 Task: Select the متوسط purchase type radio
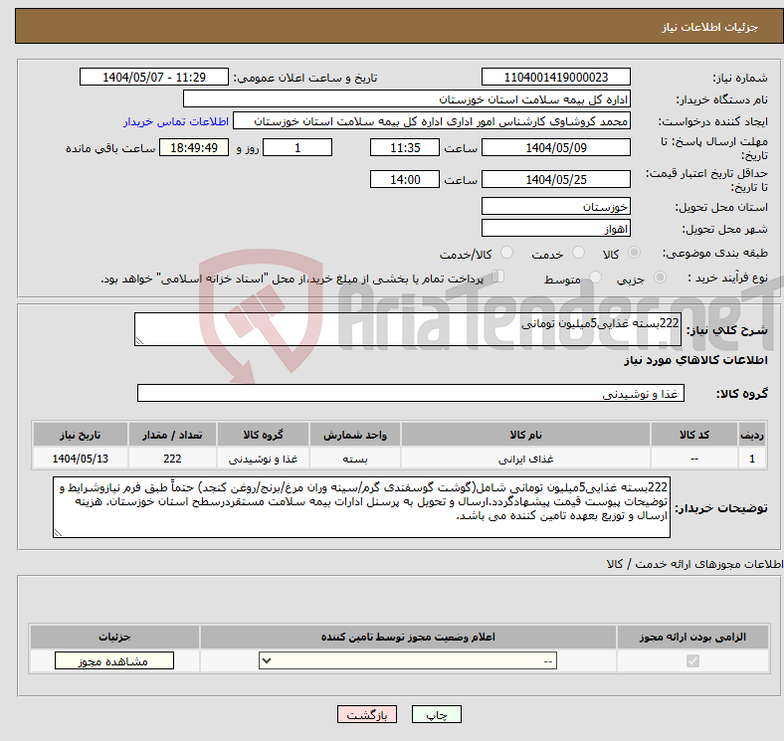pos(595,278)
